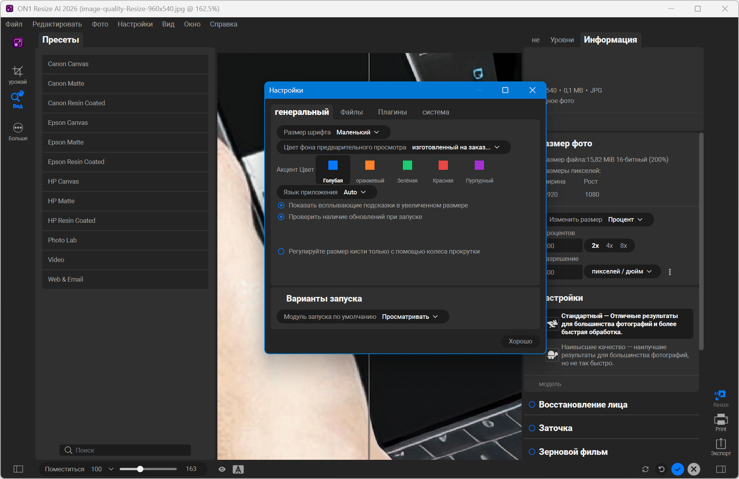Open the More tools menu (Больше)
The image size is (739, 479).
(x=18, y=132)
